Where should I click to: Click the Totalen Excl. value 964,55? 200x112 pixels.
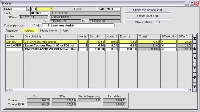coord(38,100)
